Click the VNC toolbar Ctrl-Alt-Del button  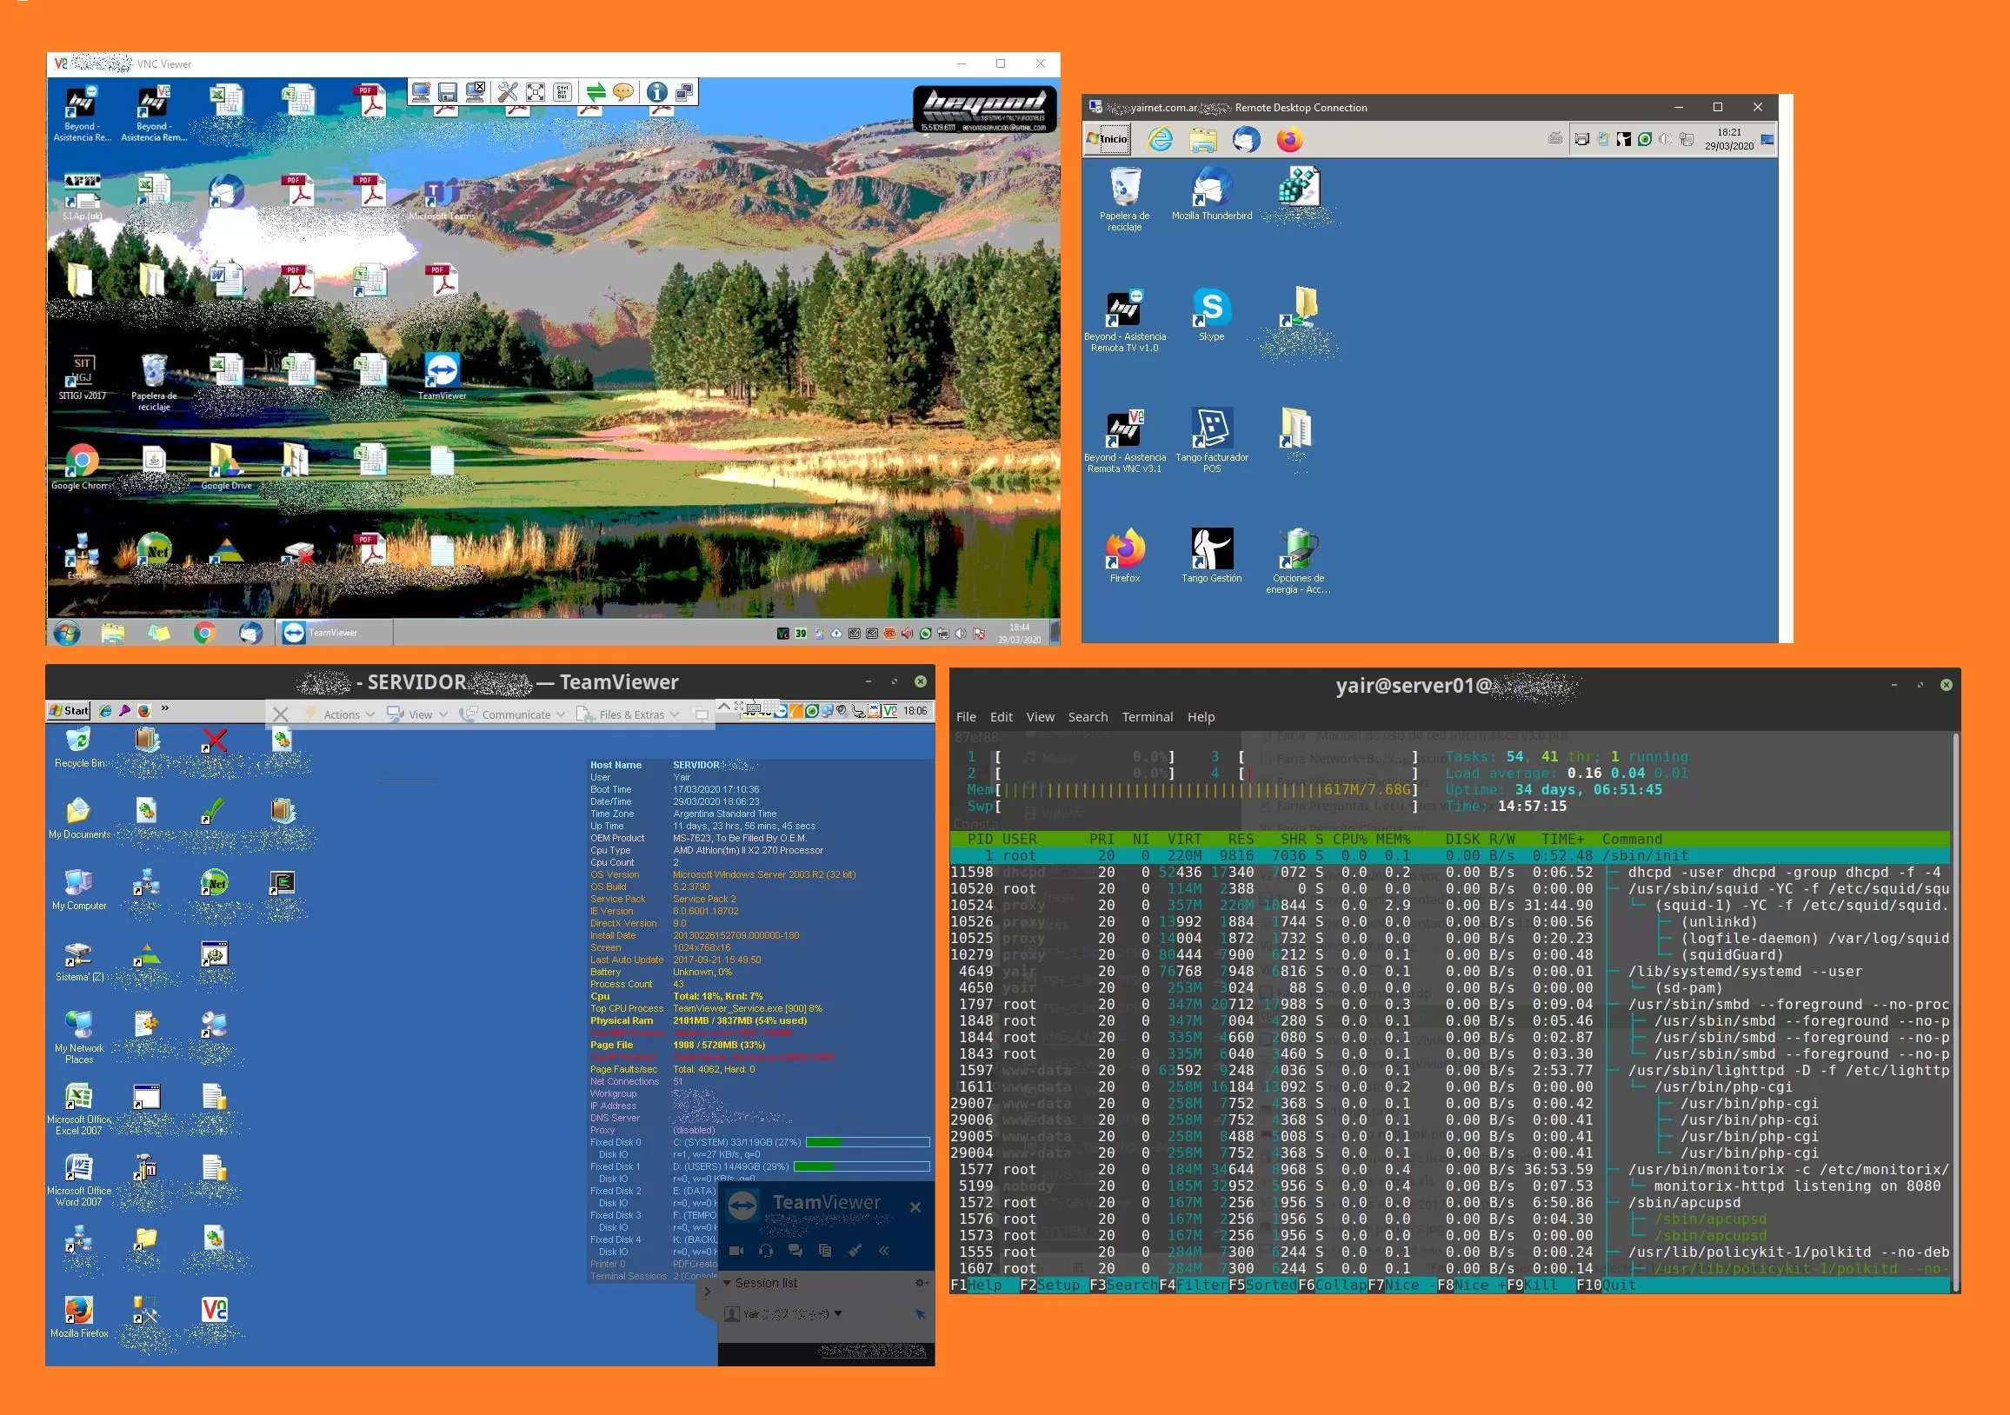562,92
